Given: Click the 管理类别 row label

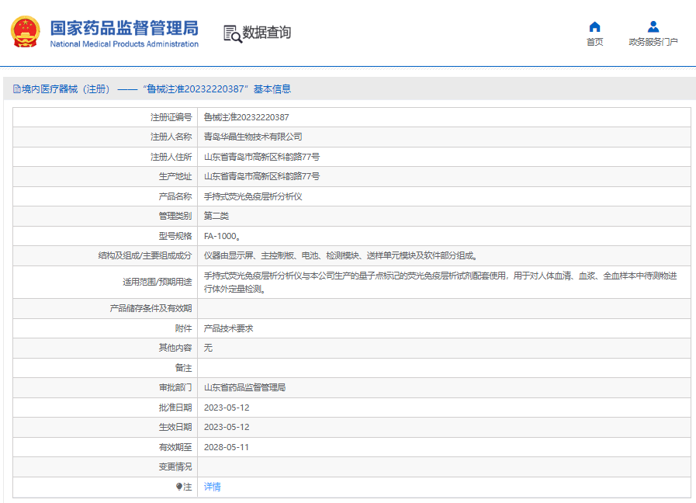Looking at the screenshot, I should pyautogui.click(x=175, y=216).
